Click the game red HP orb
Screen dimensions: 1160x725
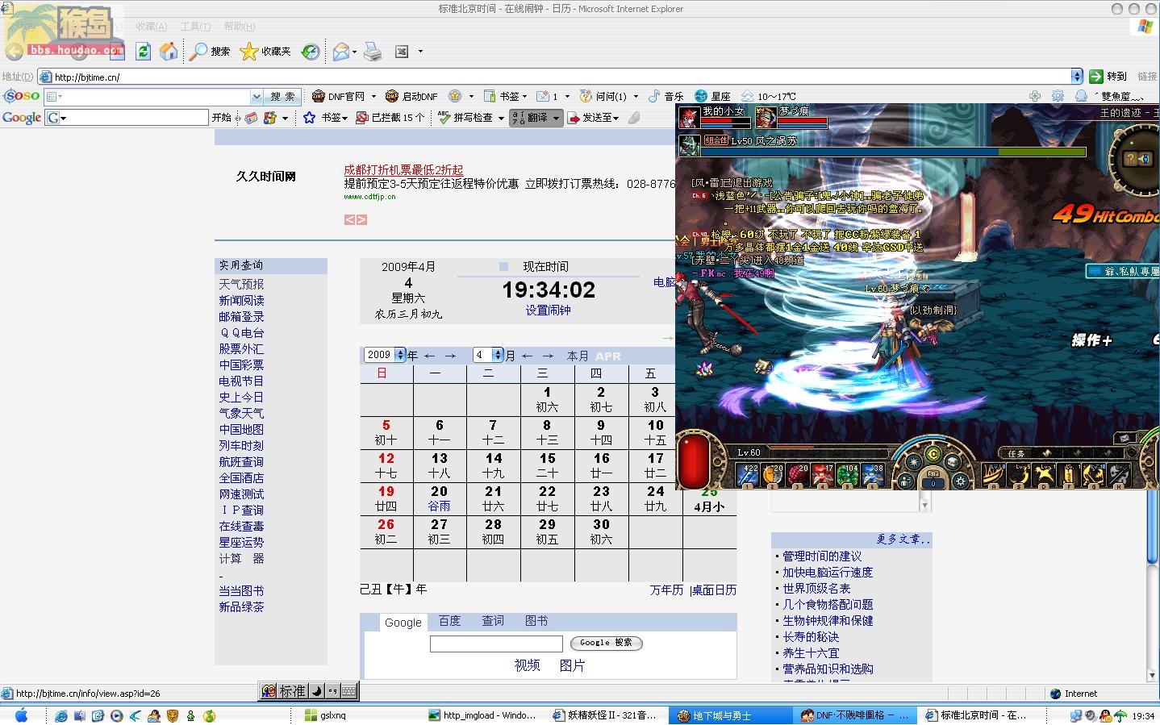pos(693,460)
